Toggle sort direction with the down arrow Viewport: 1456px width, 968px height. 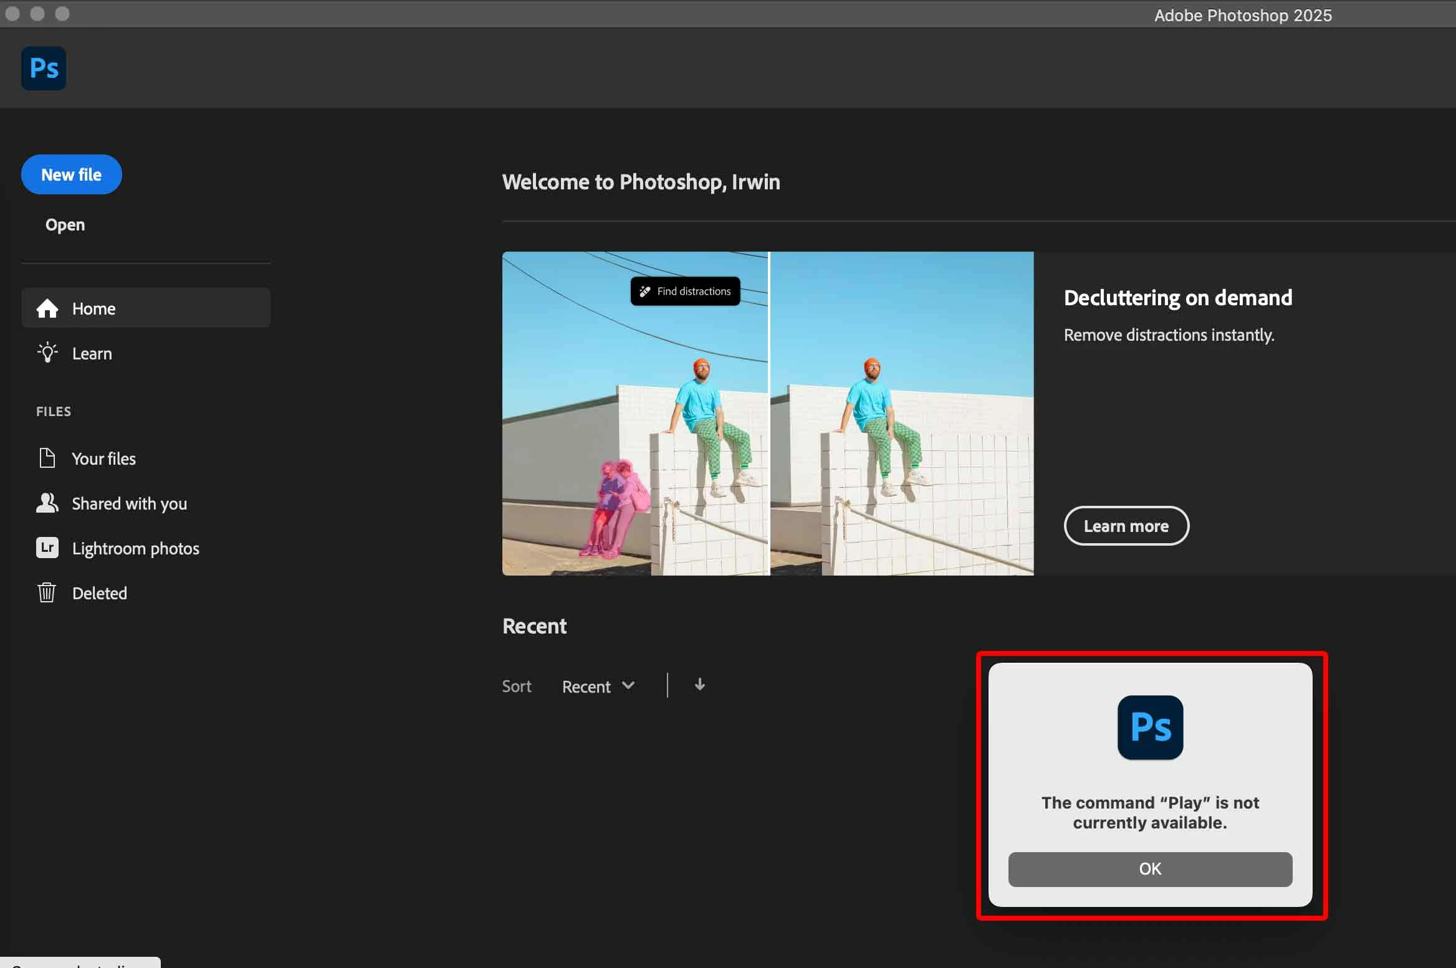699,685
